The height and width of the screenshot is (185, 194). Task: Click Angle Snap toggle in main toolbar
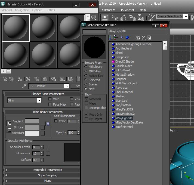coord(124,17)
